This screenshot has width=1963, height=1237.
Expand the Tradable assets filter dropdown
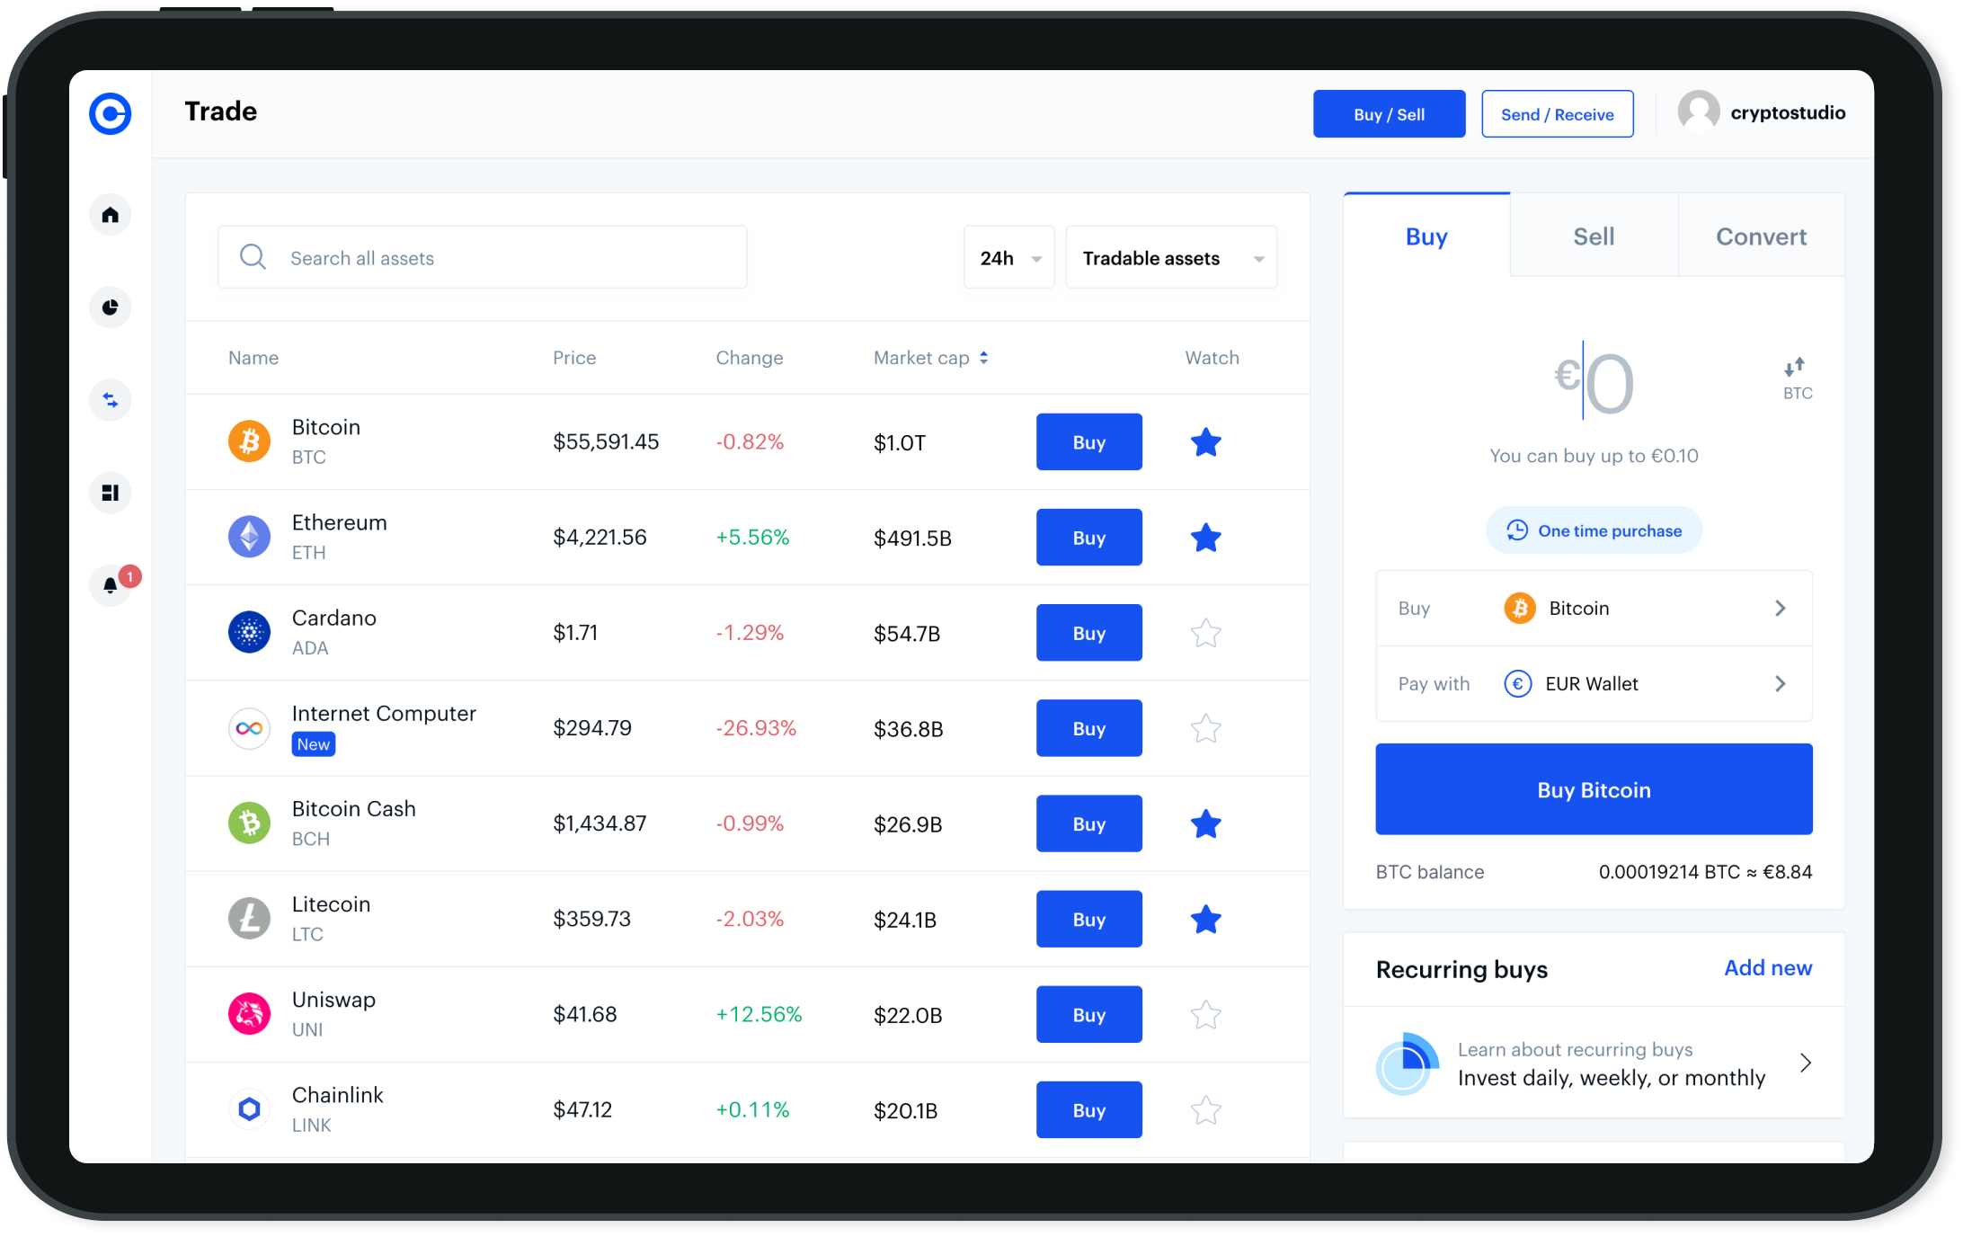tap(1169, 258)
